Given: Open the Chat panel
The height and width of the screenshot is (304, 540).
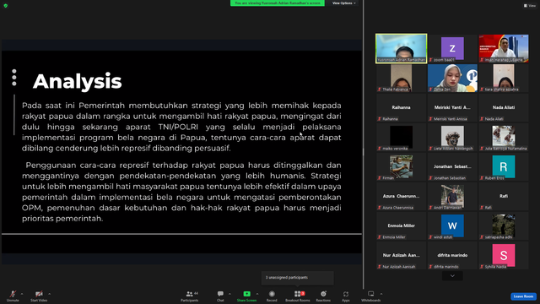Looking at the screenshot, I should 220,296.
